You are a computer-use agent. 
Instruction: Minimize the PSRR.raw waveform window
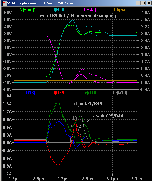point(138,3)
